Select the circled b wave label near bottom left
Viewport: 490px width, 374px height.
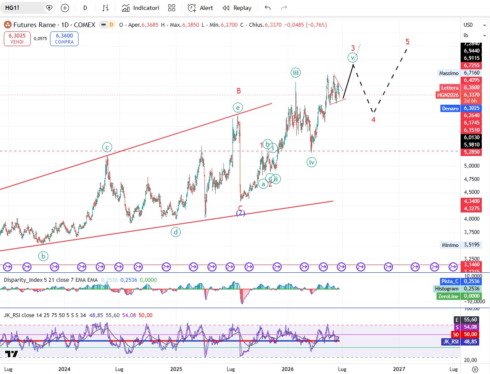[43, 256]
